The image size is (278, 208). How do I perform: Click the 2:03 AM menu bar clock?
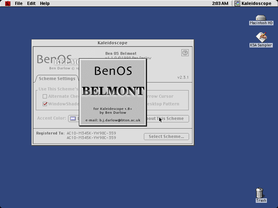point(220,3)
